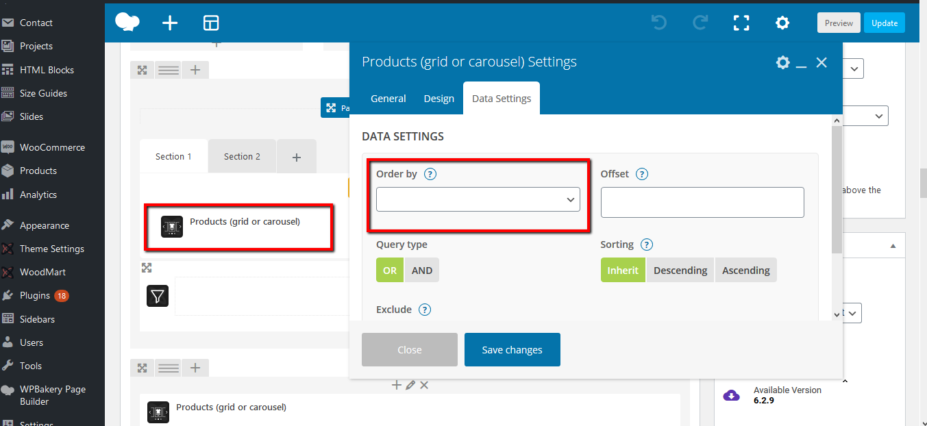Click the expand icon of the bottom row

143,368
